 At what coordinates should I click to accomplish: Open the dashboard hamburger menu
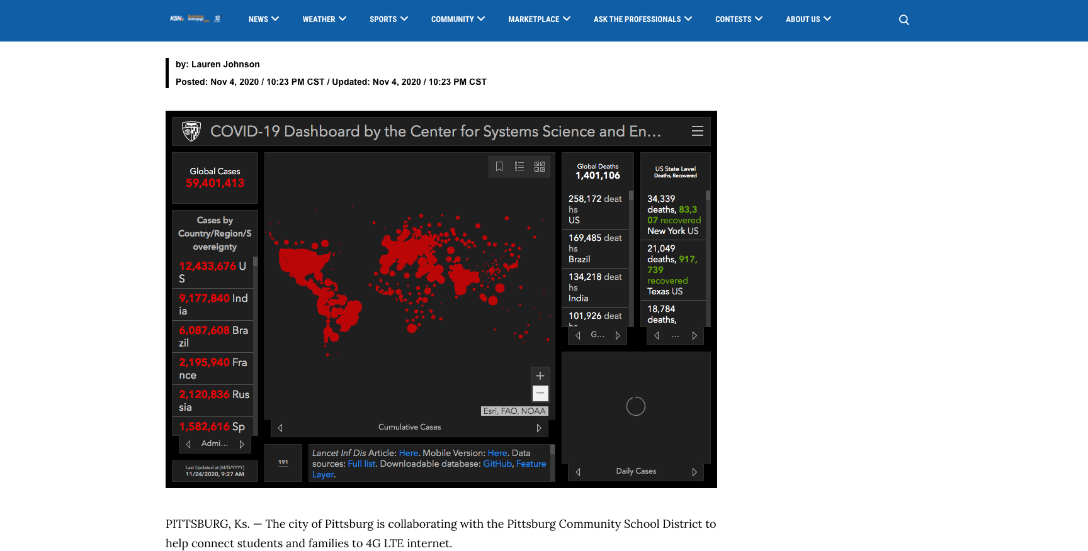[697, 131]
